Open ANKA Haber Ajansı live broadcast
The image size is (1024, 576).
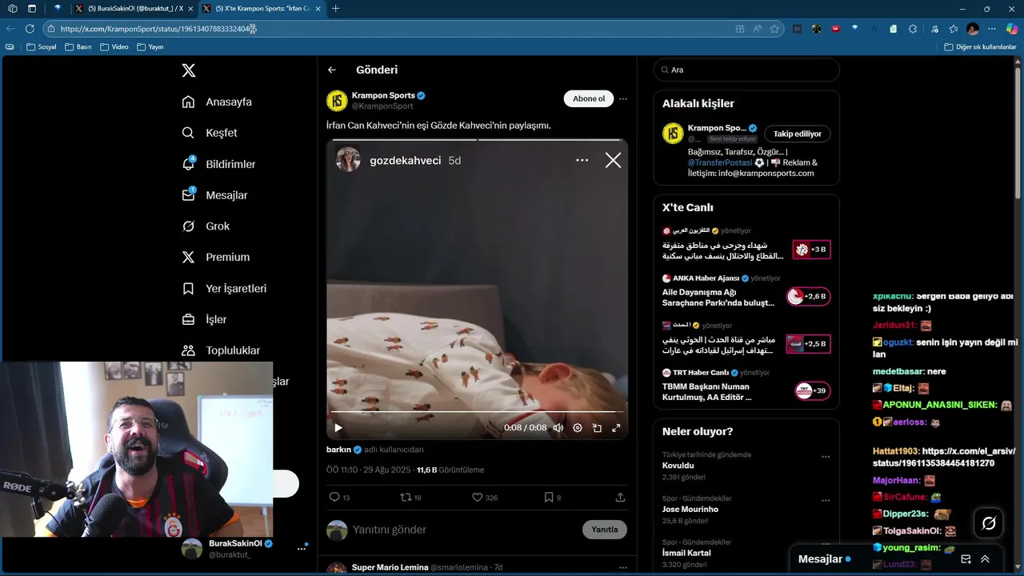click(x=746, y=292)
